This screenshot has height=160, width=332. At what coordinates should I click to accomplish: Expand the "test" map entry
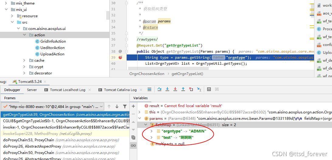pos(152,137)
